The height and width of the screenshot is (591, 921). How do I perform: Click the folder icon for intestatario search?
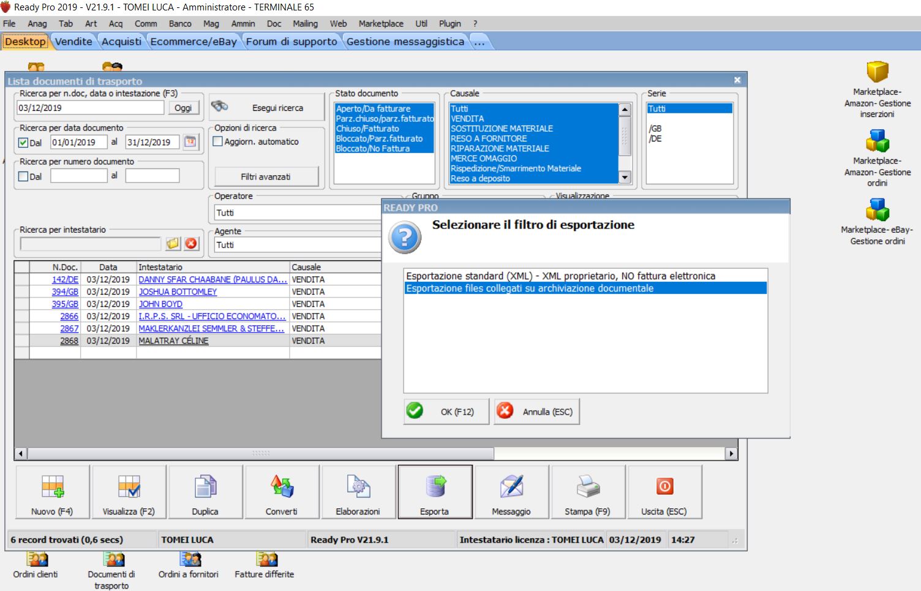[173, 244]
